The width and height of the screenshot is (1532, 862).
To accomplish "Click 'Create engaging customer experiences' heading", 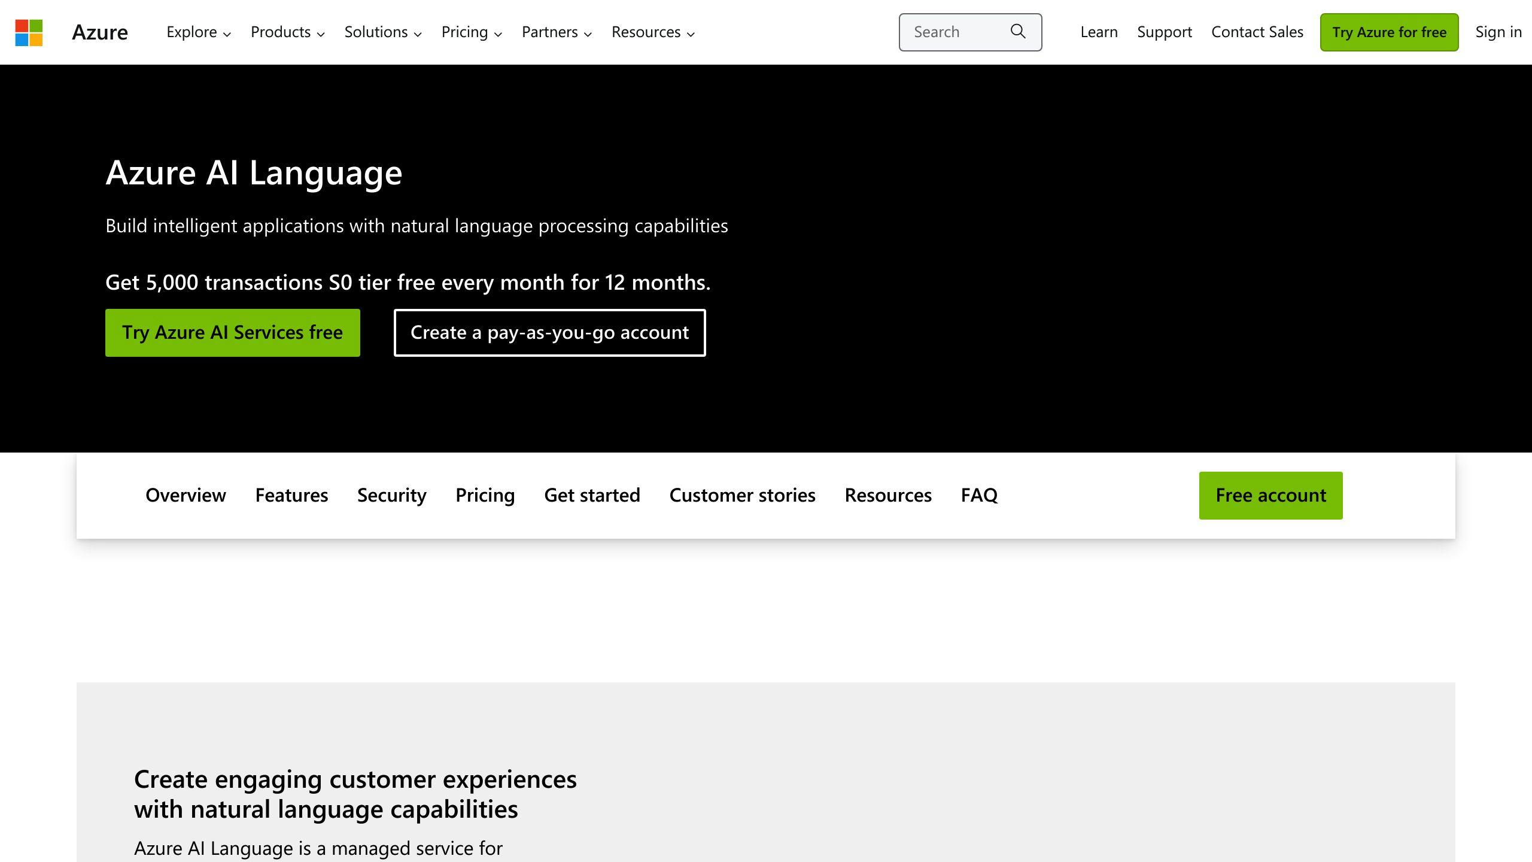I will (355, 794).
